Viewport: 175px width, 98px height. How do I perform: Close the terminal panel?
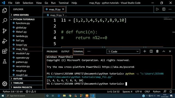coord(170,51)
